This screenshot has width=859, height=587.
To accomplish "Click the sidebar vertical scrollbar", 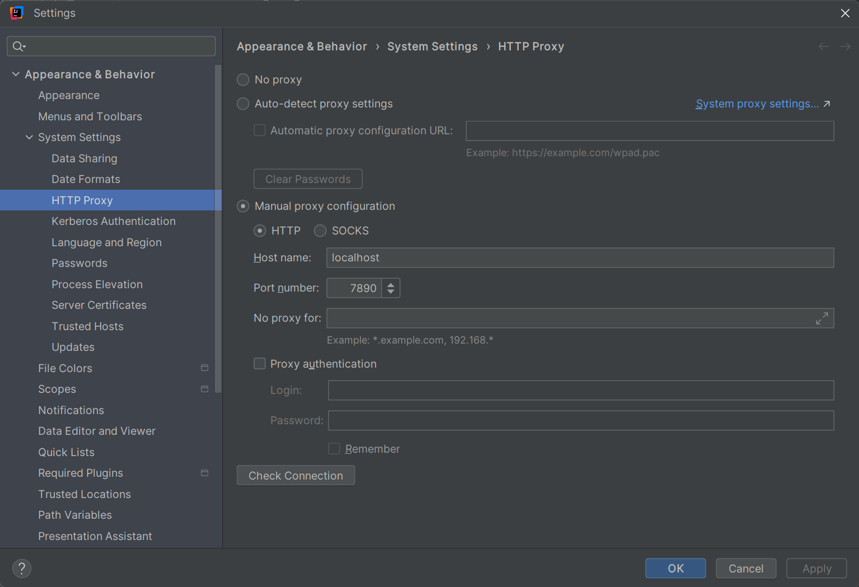I will [218, 224].
